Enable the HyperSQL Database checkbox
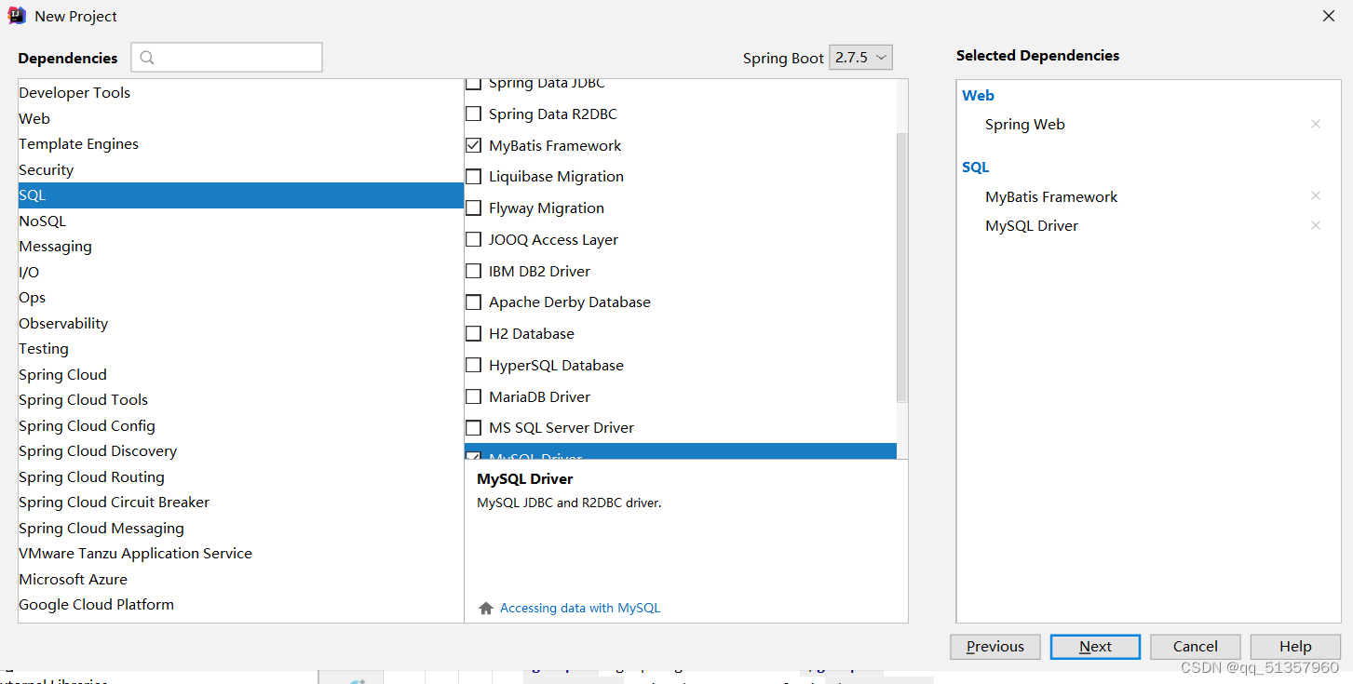Viewport: 1353px width, 684px height. (473, 365)
